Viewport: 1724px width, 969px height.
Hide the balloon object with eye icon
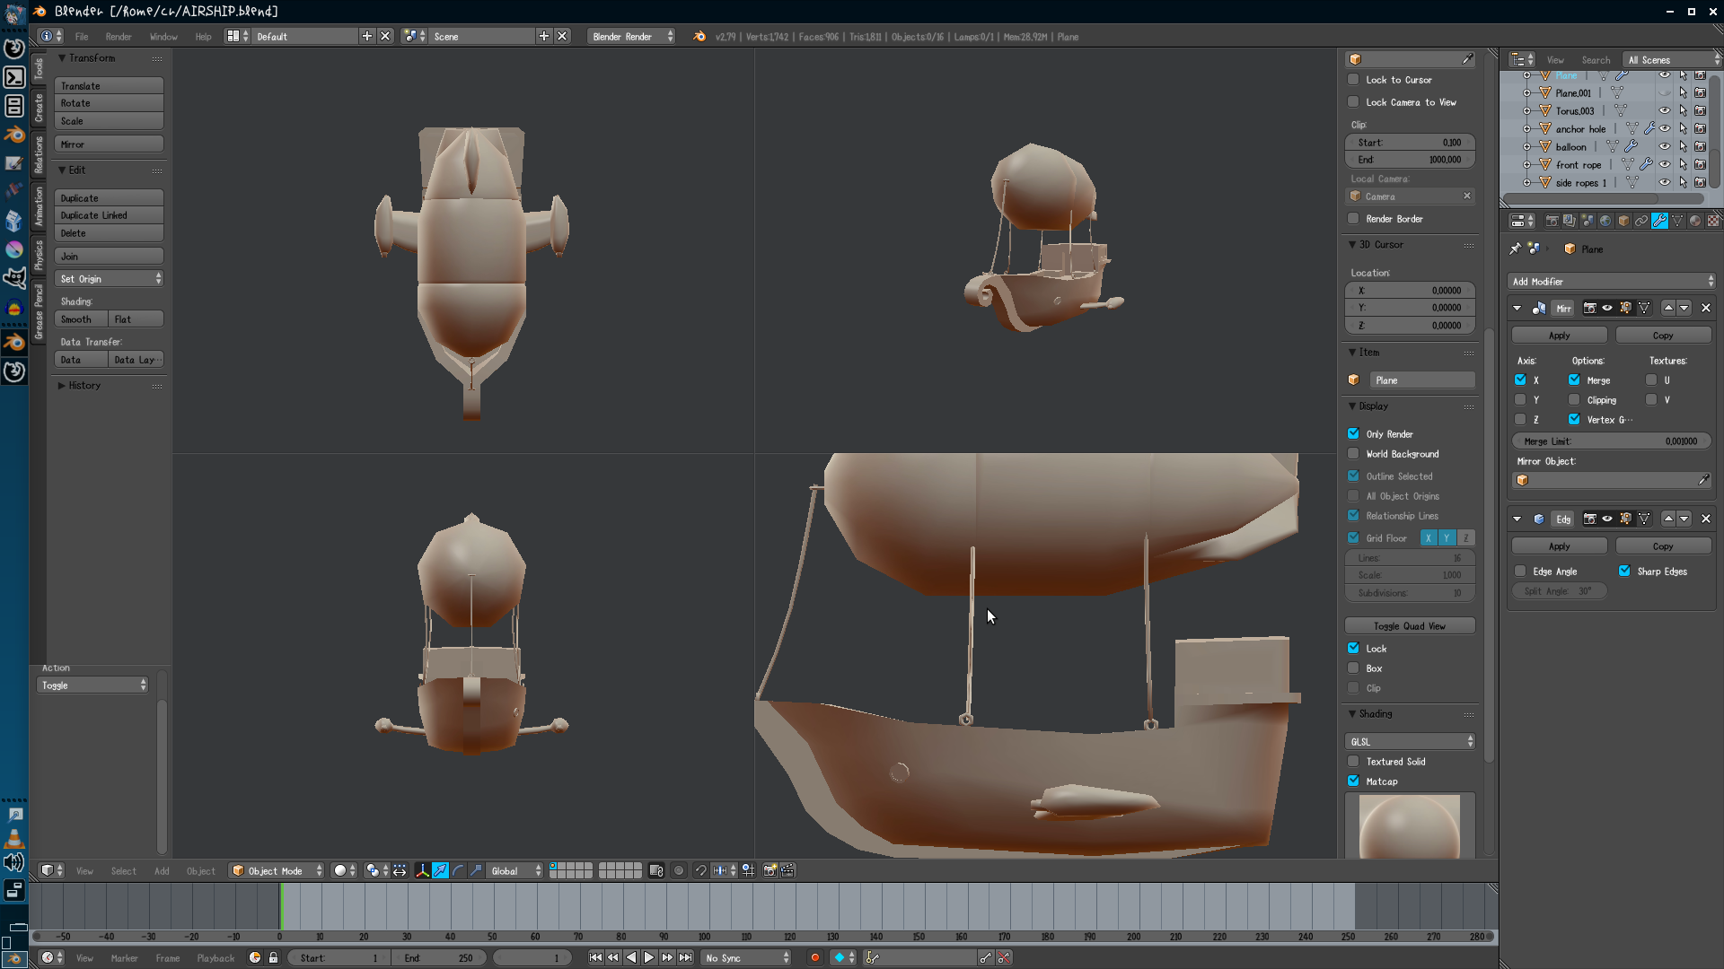(1665, 147)
